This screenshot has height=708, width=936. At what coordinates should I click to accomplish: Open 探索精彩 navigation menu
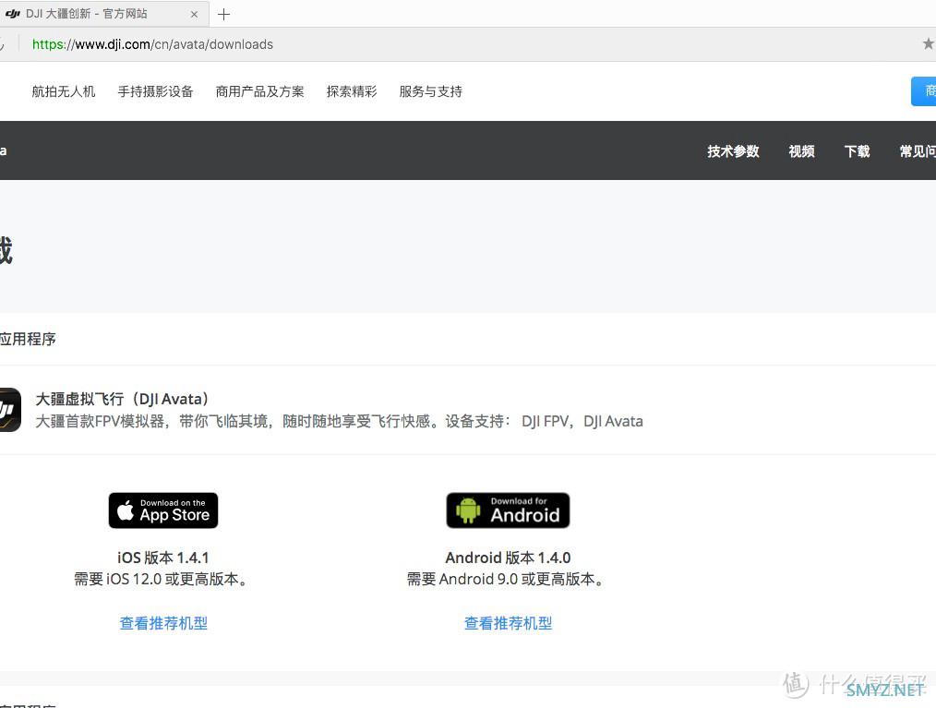352,91
